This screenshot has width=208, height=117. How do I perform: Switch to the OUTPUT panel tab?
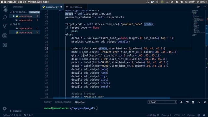[48, 102]
